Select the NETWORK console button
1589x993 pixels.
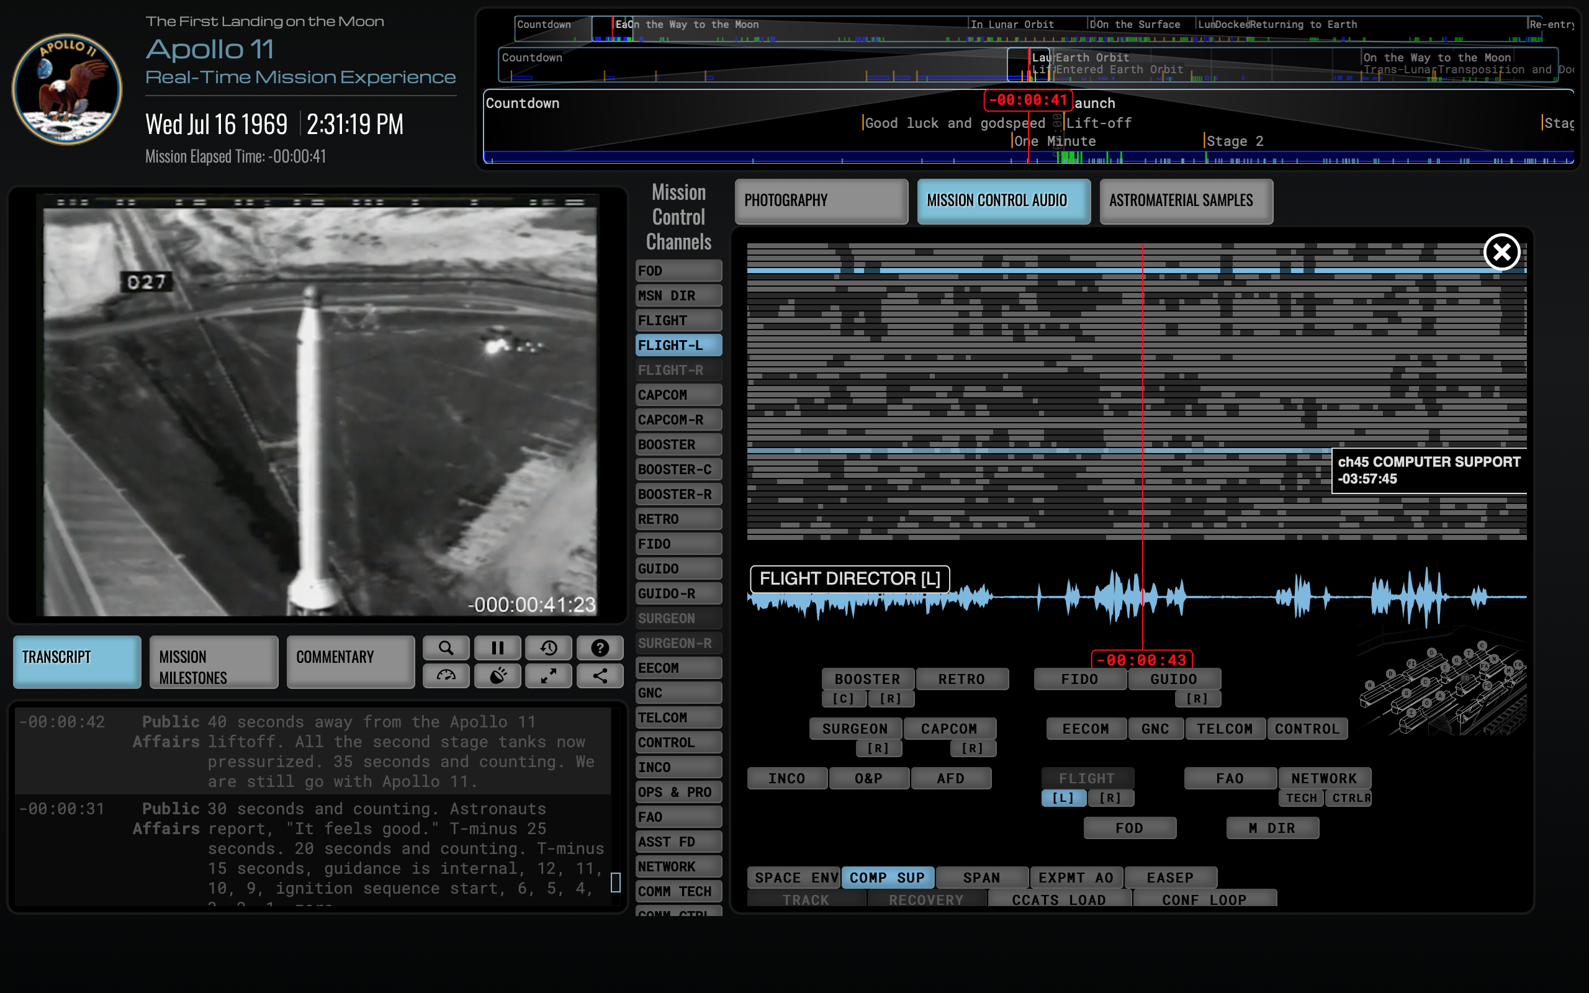click(1323, 778)
